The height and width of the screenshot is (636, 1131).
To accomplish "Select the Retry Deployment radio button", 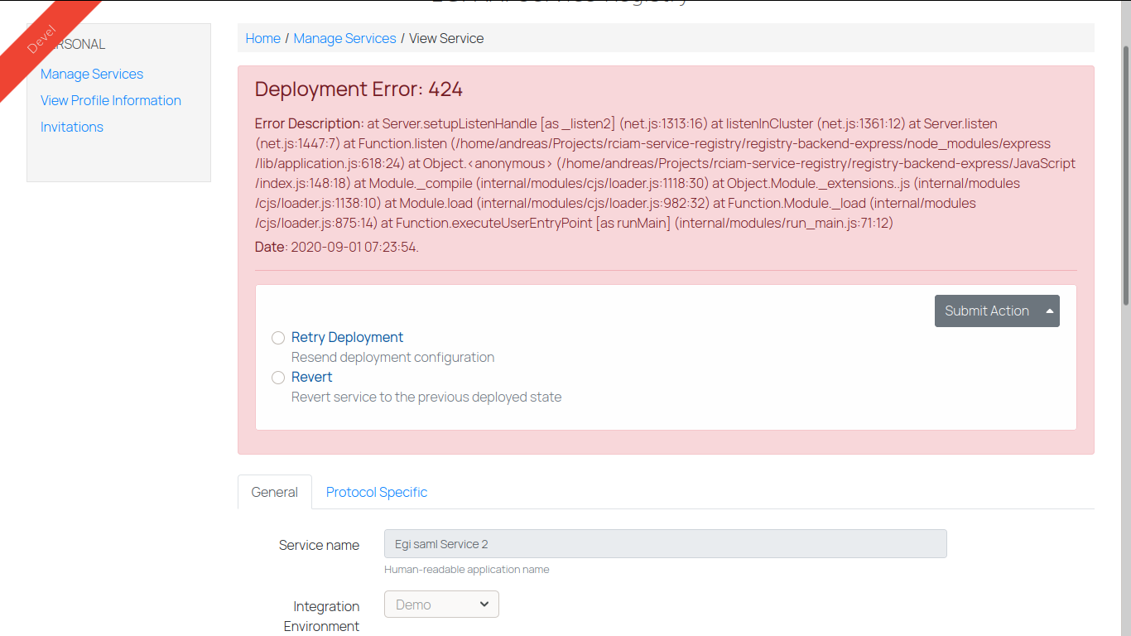I will (278, 338).
